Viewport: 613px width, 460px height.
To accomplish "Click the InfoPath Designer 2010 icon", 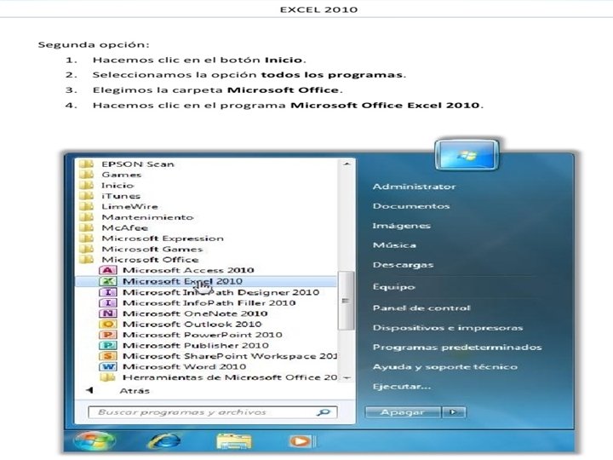I will [x=107, y=292].
